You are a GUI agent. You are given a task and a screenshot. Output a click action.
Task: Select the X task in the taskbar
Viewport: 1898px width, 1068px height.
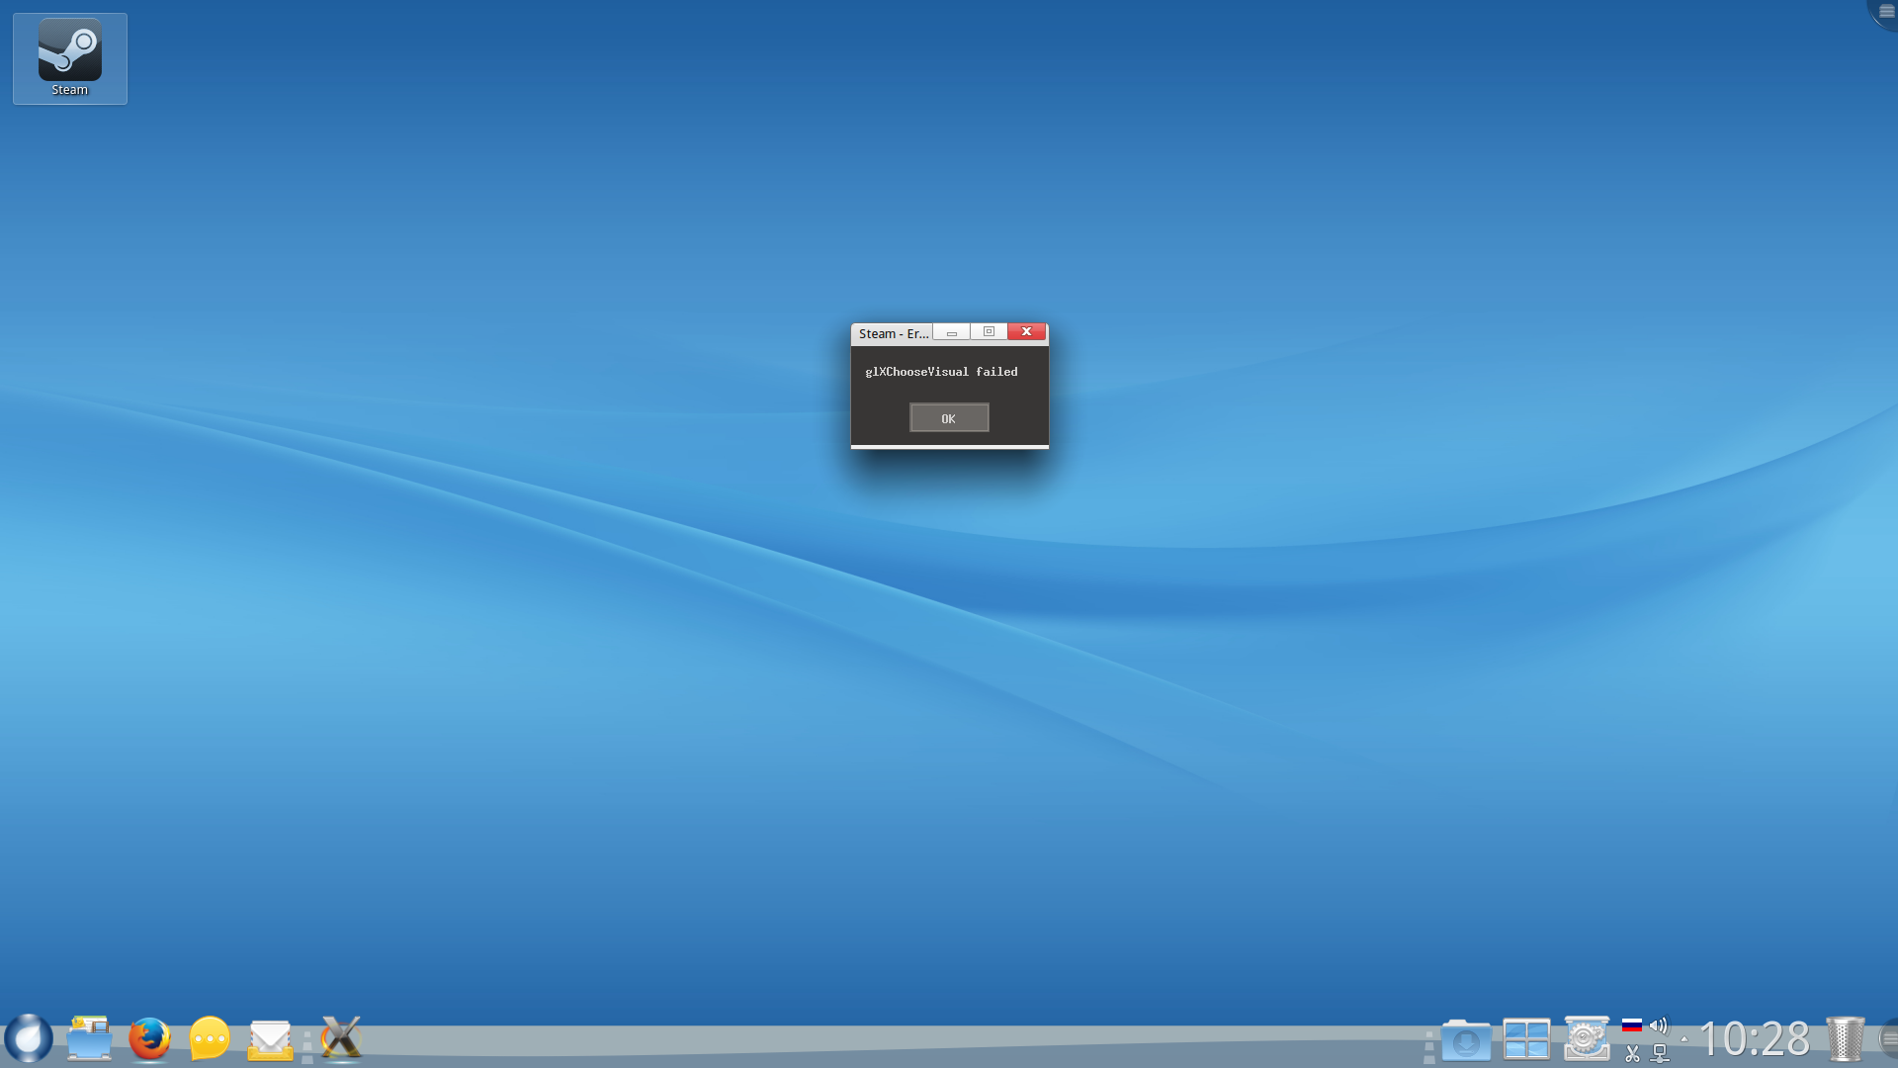342,1038
